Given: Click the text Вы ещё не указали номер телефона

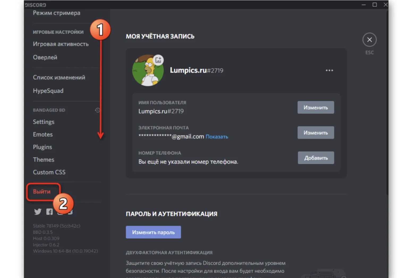Looking at the screenshot, I should [188, 162].
